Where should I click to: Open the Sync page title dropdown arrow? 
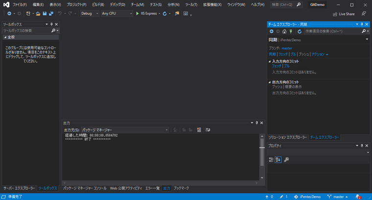pos(367,39)
